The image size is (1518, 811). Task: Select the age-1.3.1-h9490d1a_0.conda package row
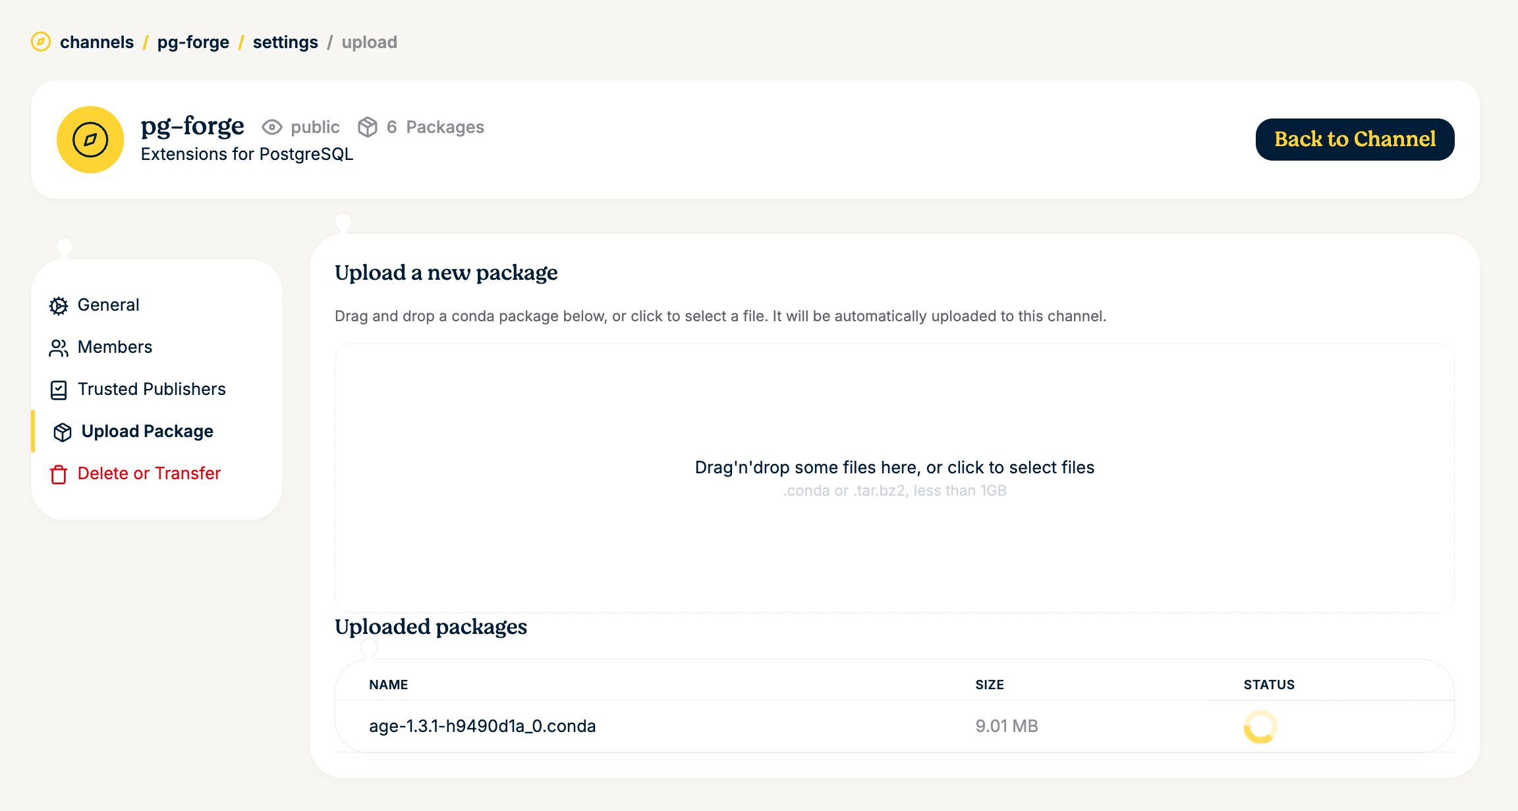click(x=482, y=726)
